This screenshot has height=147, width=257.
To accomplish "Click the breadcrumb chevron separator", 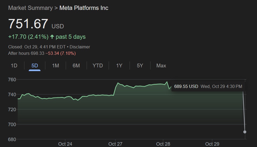I will pos(56,8).
